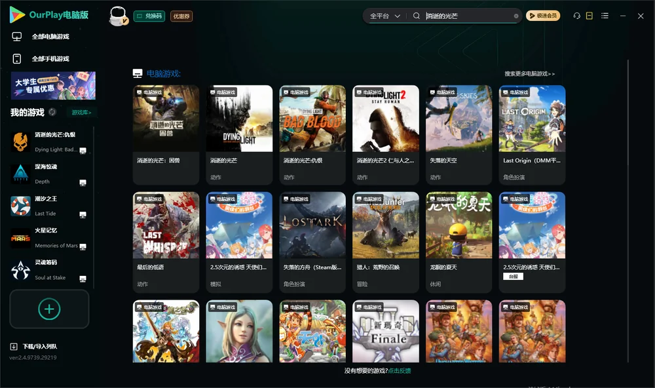Open the 龙胆的夏天 game card
This screenshot has width=655, height=388.
[x=458, y=242]
